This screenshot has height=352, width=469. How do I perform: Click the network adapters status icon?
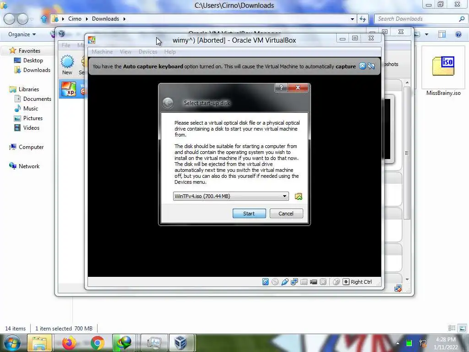pyautogui.click(x=294, y=282)
